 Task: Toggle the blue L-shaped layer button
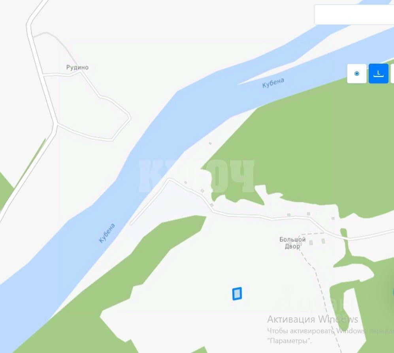379,74
